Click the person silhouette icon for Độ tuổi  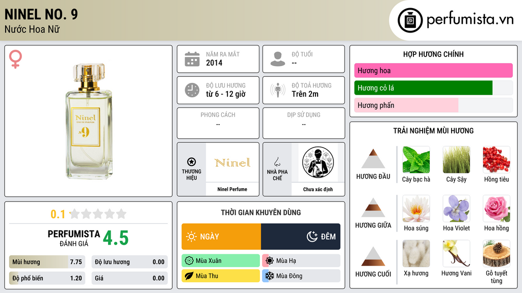[278, 59]
